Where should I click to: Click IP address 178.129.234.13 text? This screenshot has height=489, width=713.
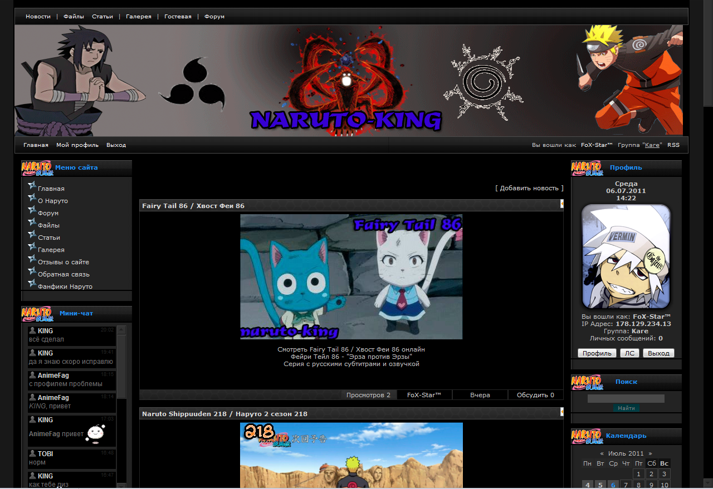click(x=643, y=324)
